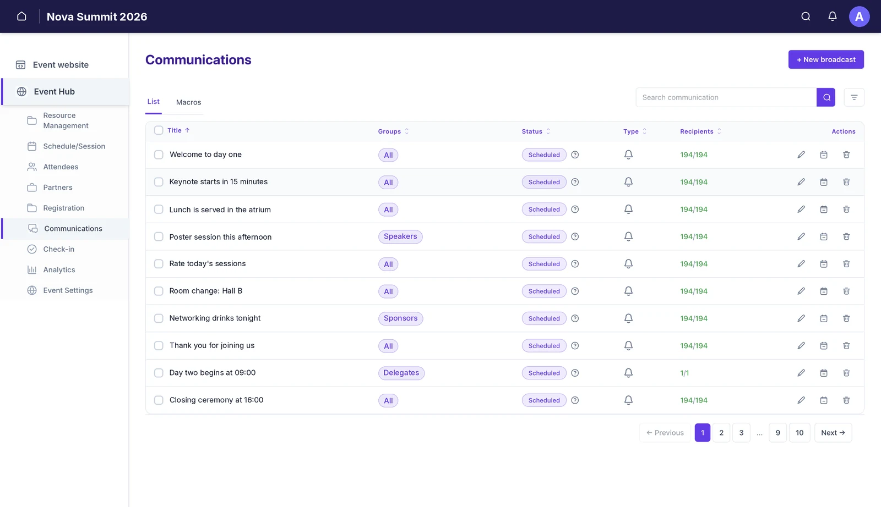Go to the Next page
This screenshot has width=881, height=507.
click(x=833, y=433)
